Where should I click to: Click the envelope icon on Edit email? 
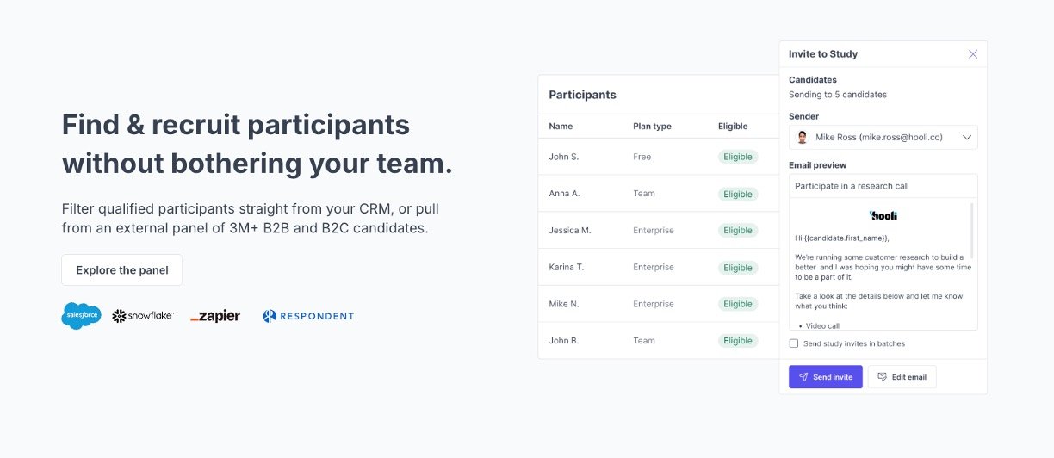882,377
